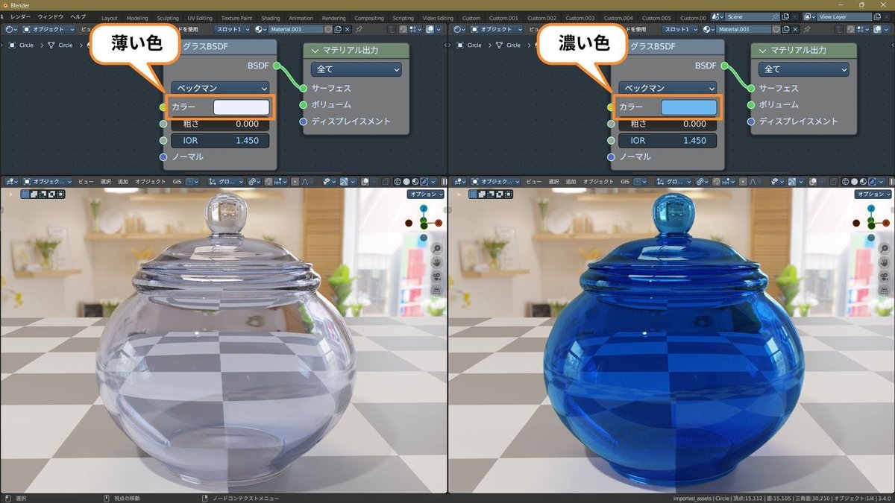Click first select-mode box icon in left viewport

(x=25, y=194)
